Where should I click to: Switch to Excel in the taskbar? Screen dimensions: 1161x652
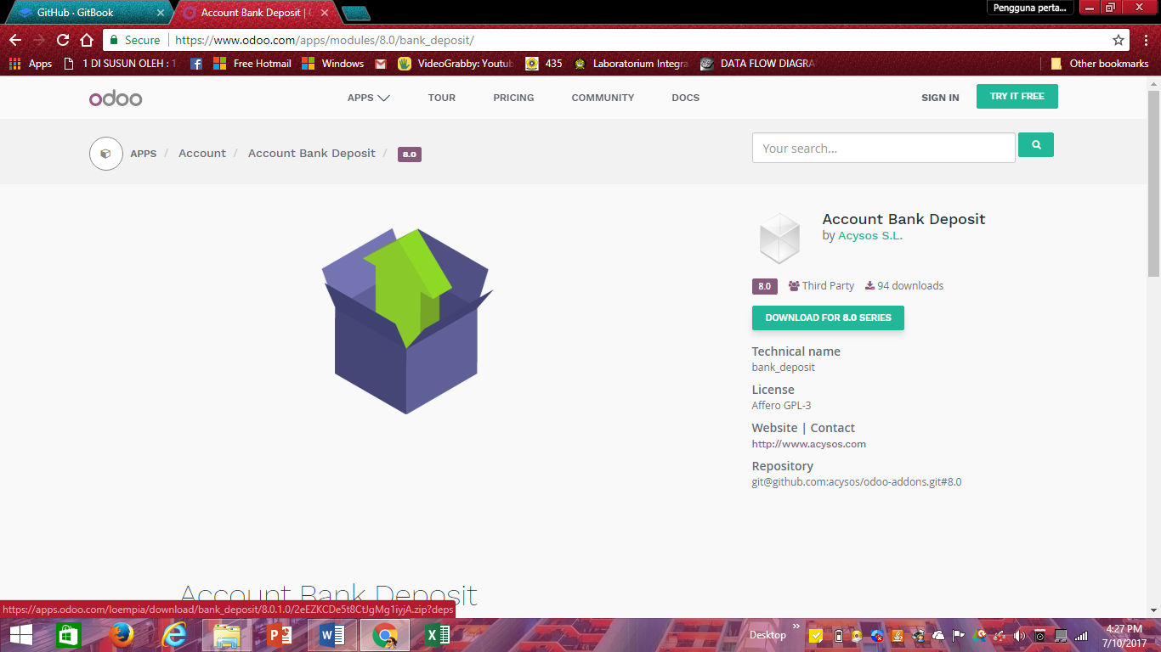pyautogui.click(x=438, y=635)
